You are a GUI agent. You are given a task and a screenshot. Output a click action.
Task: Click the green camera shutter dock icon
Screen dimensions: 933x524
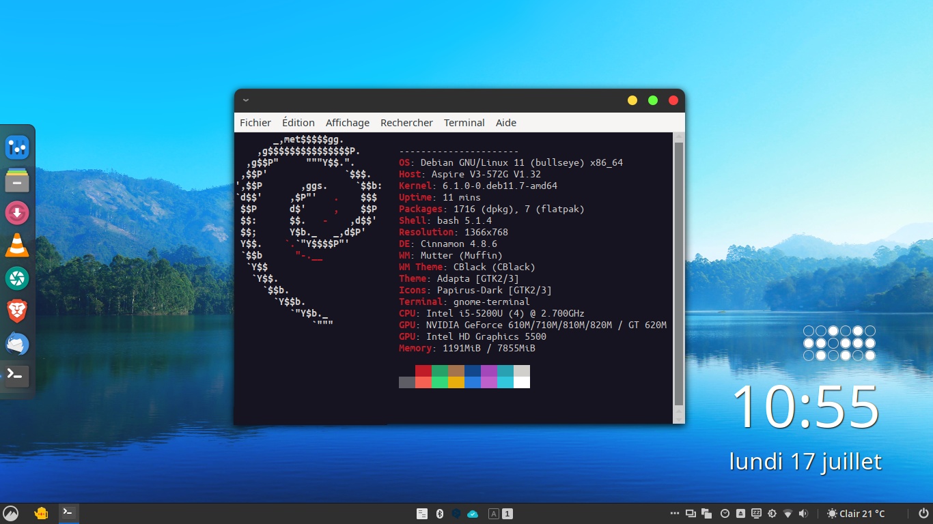point(17,278)
